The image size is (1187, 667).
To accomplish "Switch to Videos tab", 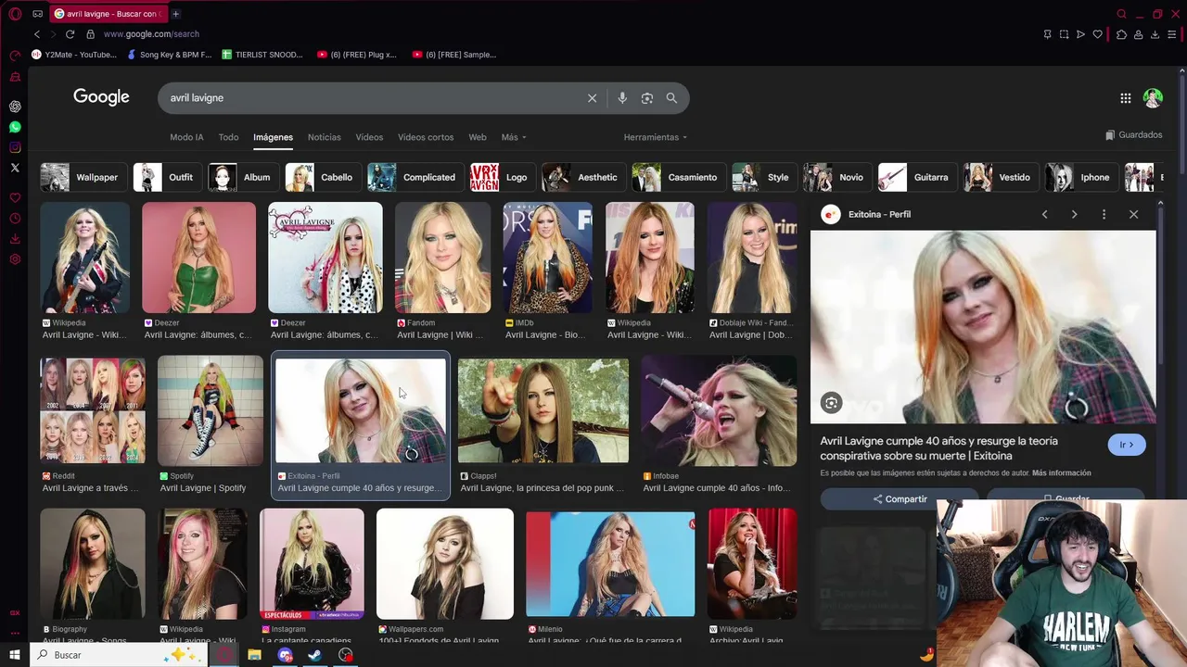I will click(369, 137).
